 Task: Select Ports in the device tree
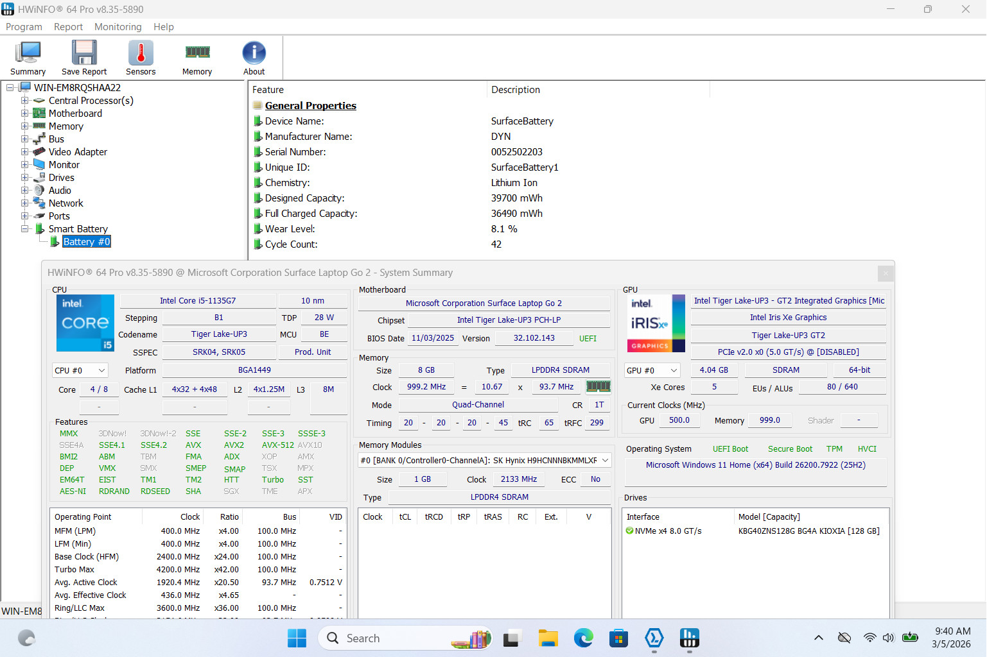point(59,216)
